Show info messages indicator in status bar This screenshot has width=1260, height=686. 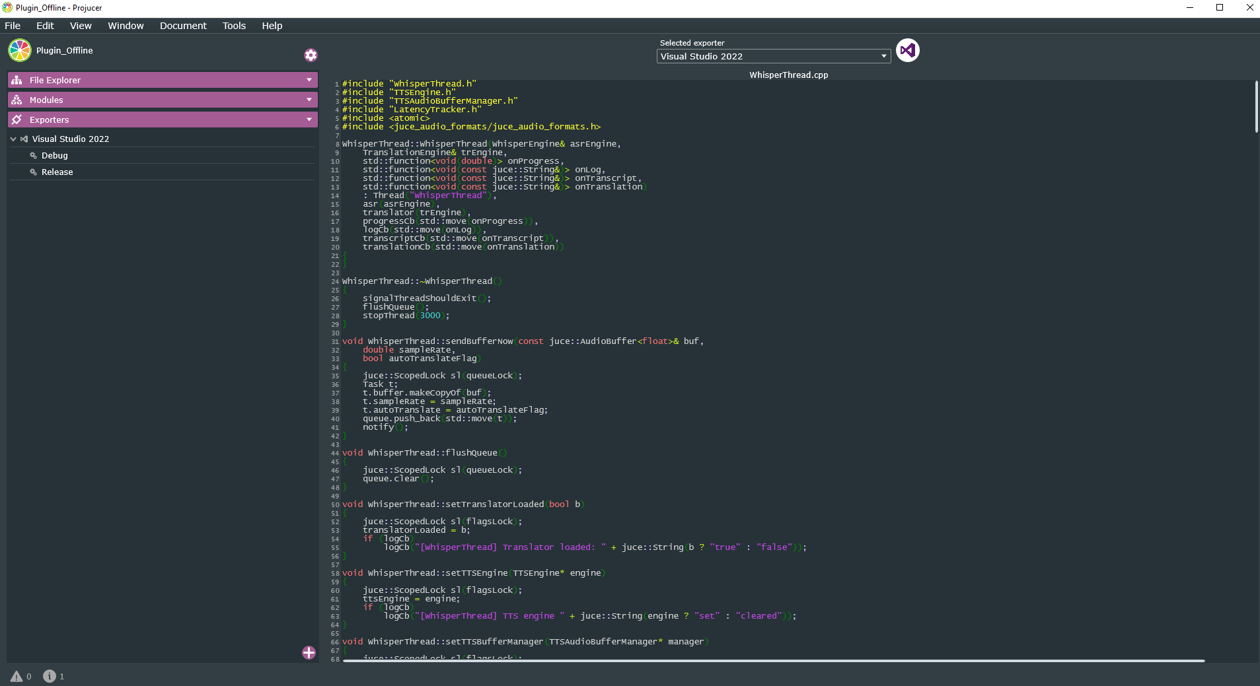pos(50,676)
